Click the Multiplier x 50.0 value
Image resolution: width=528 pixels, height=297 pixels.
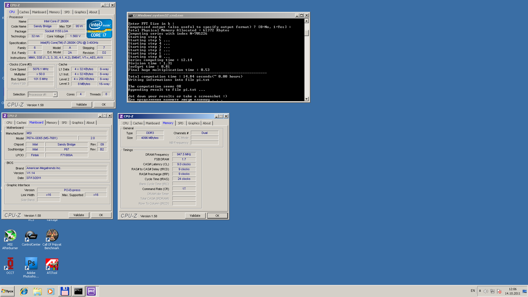tap(41, 74)
